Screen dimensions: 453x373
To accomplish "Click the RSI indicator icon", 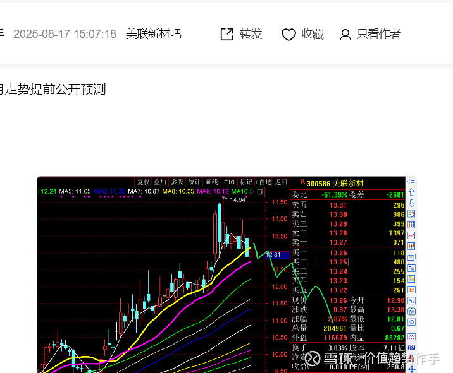I will pos(411,347).
